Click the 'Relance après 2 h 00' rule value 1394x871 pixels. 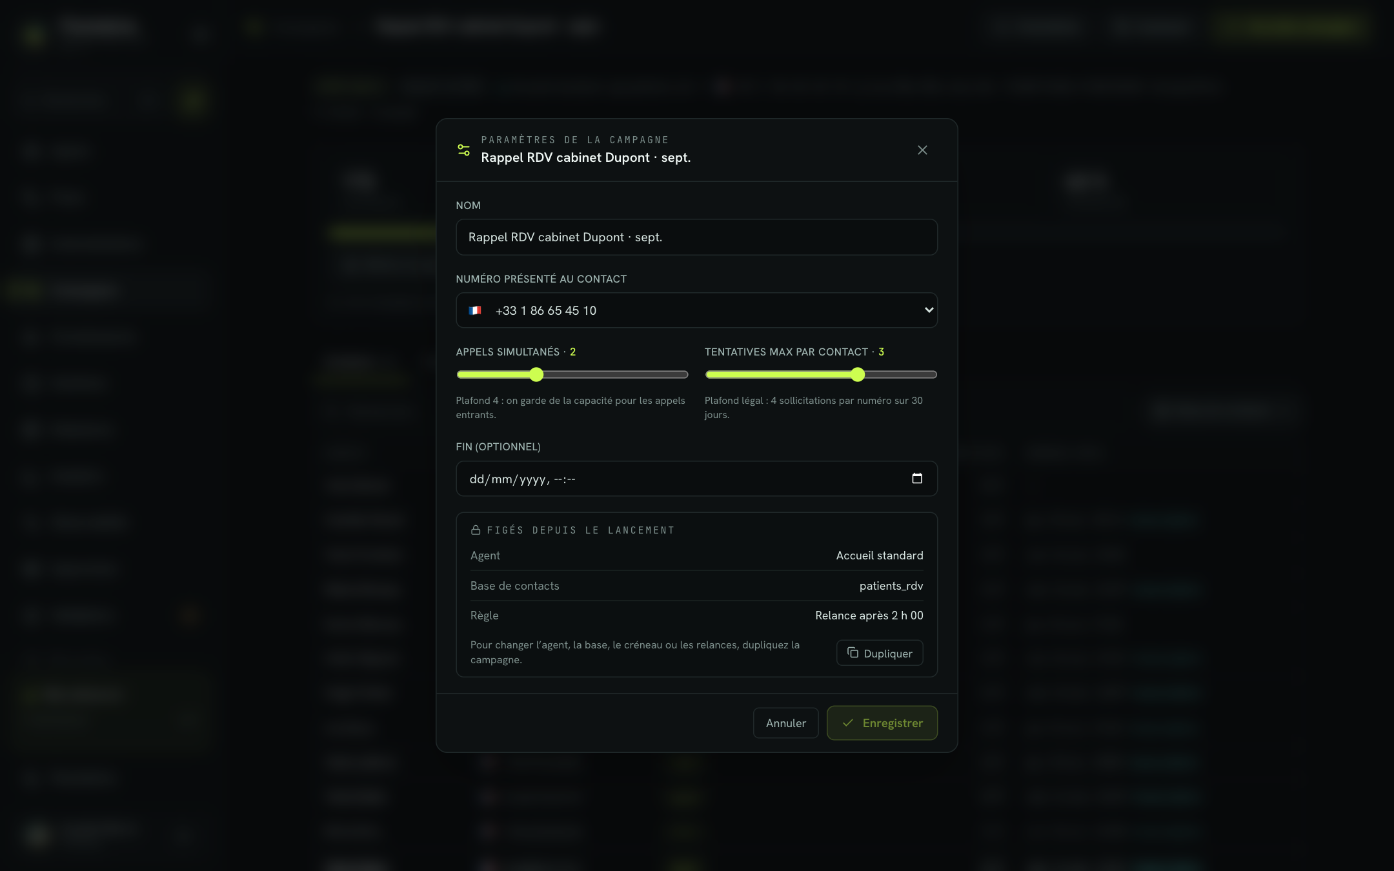[x=869, y=616]
